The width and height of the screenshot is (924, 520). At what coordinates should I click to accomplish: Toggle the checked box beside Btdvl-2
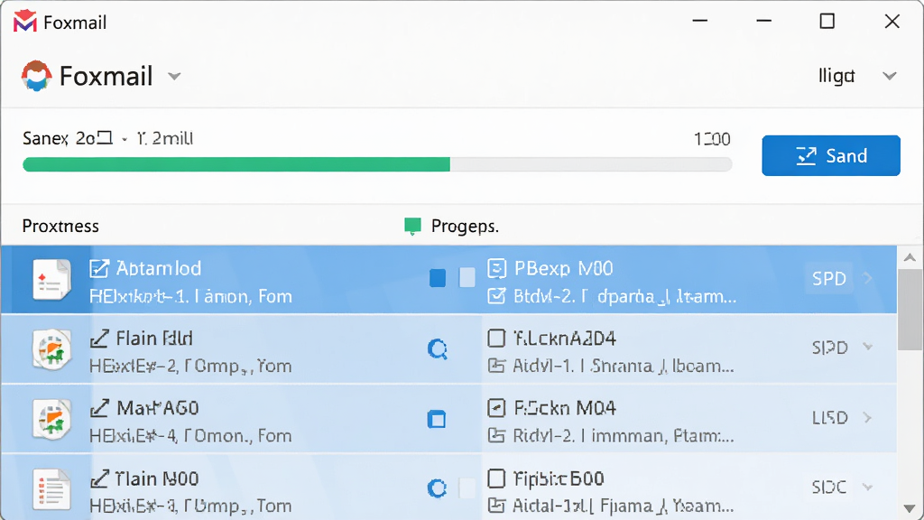pyautogui.click(x=497, y=296)
